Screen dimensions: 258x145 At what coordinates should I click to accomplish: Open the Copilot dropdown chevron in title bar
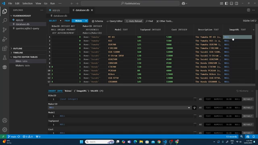pyautogui.click(x=186, y=3)
